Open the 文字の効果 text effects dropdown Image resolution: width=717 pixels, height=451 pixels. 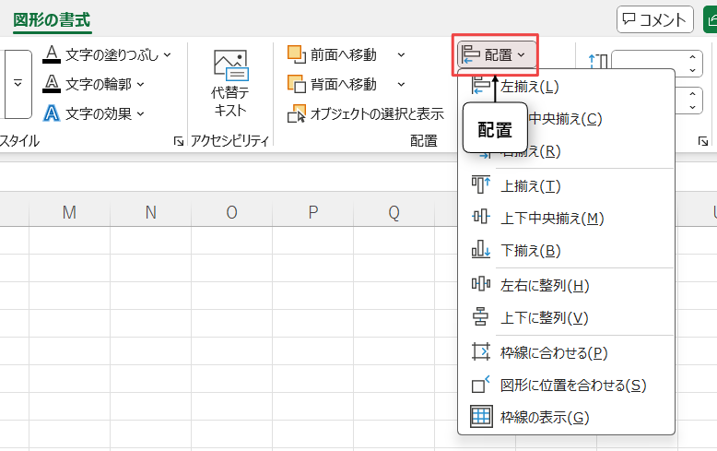point(140,113)
